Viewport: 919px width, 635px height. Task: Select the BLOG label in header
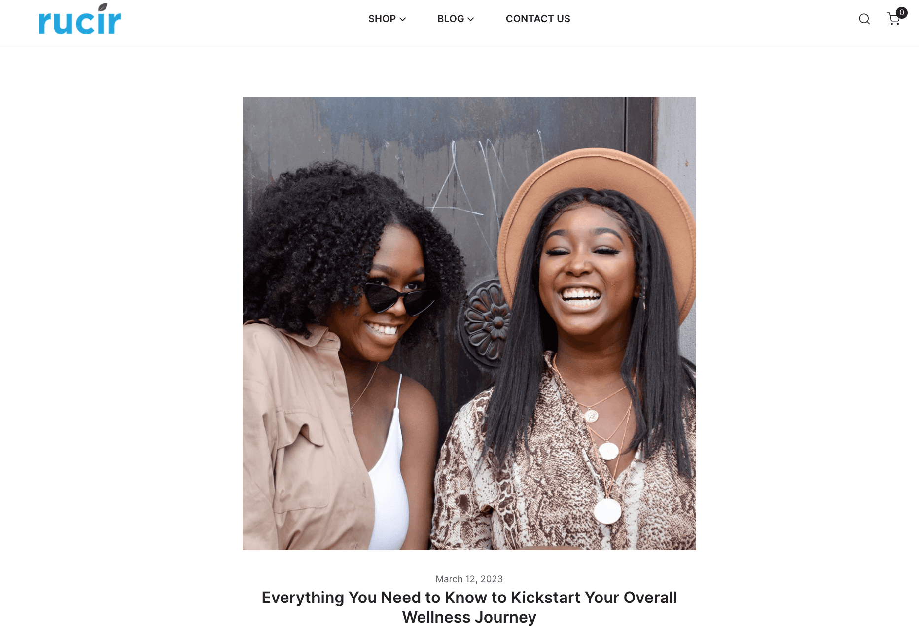click(451, 19)
